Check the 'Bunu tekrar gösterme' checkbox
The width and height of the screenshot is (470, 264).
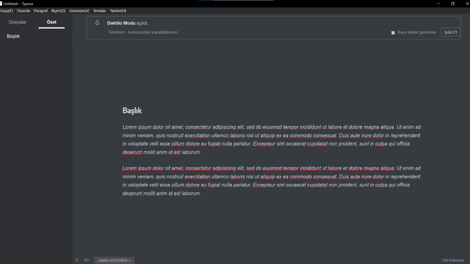[x=393, y=32]
